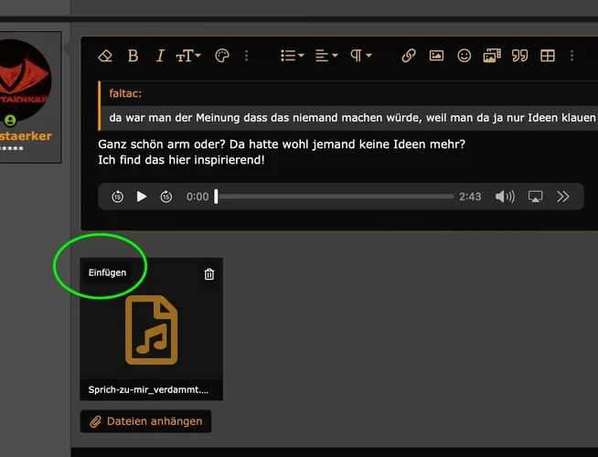Image resolution: width=598 pixels, height=457 pixels.
Task: Click the user avatar image
Action: 25,80
